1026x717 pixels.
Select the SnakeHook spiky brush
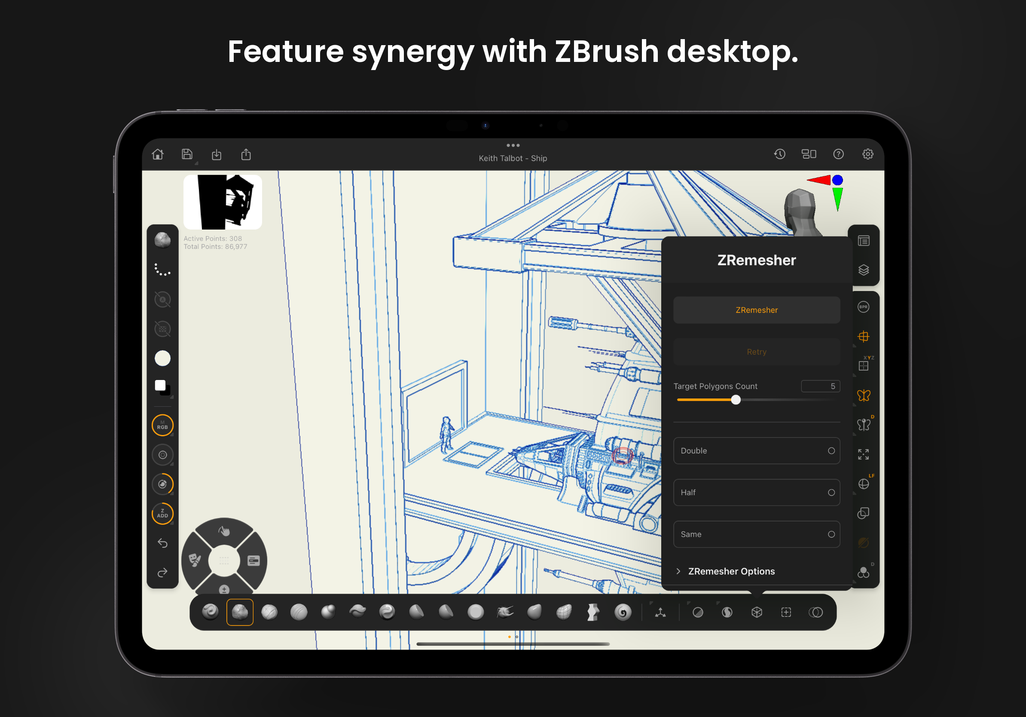click(505, 612)
